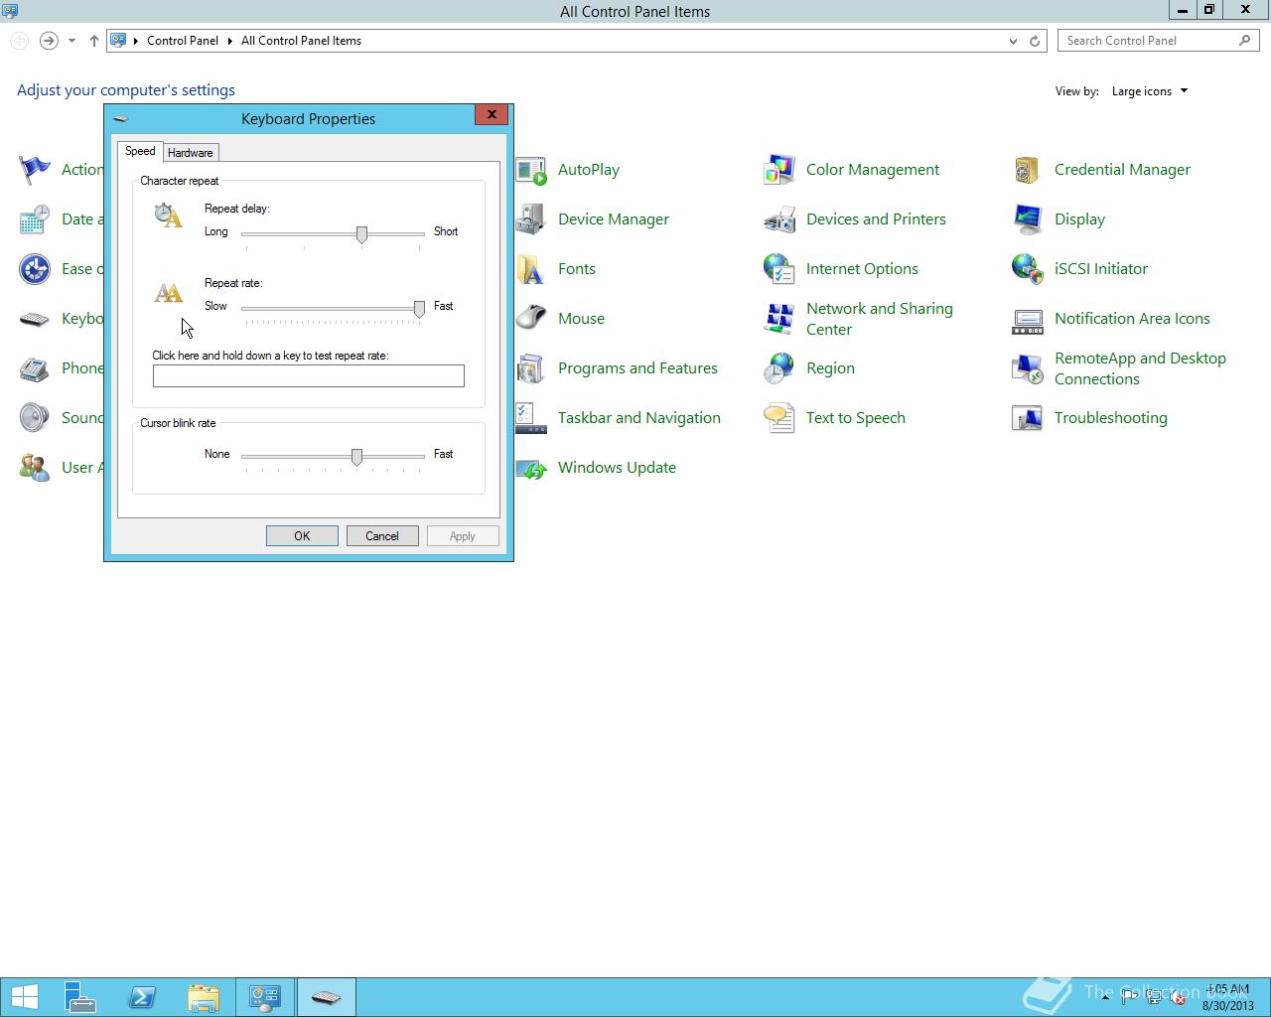Open the User Accounts icon
Screen dimensions: 1271x1017
point(35,468)
